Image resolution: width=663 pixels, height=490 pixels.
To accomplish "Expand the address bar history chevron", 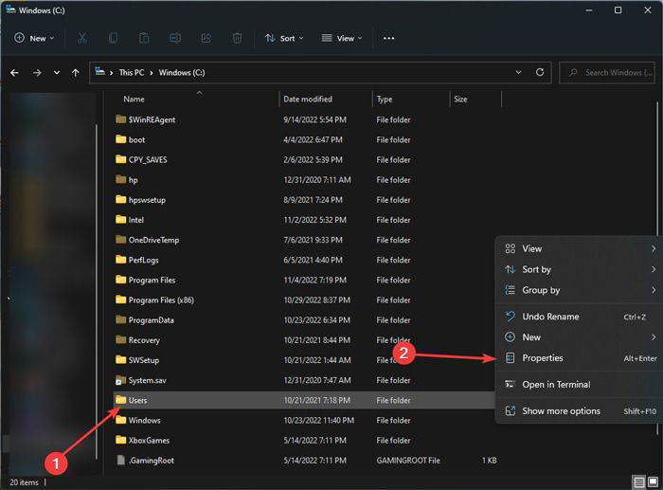I will click(518, 72).
